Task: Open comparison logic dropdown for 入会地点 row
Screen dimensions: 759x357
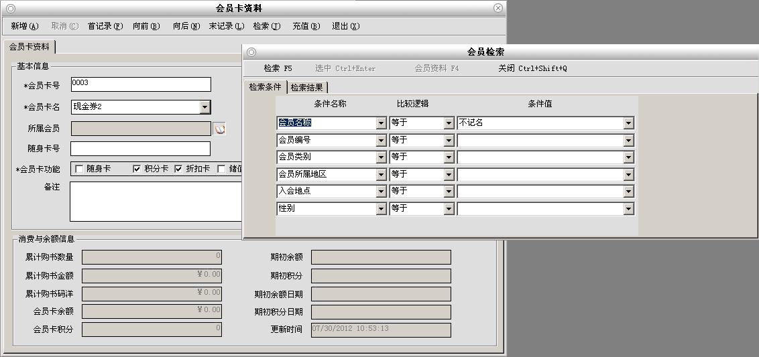Action: [x=449, y=192]
